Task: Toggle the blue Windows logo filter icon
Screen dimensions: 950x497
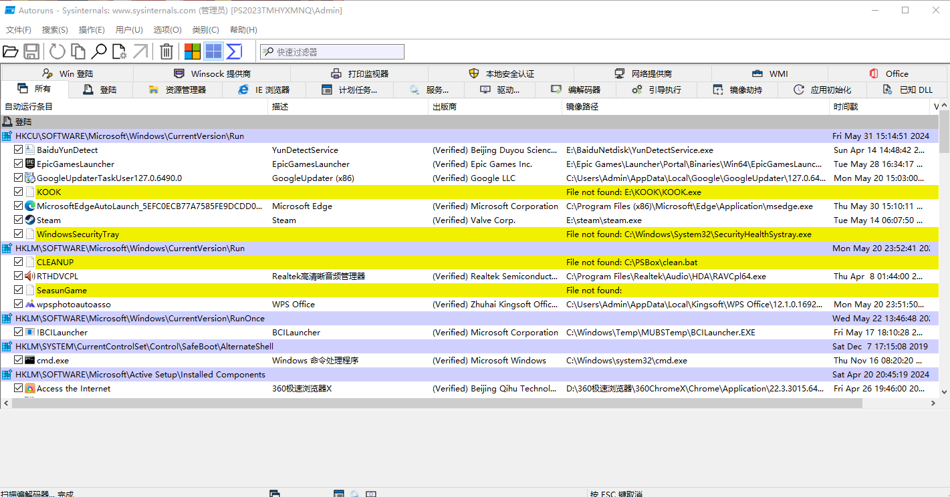Action: pyautogui.click(x=213, y=51)
